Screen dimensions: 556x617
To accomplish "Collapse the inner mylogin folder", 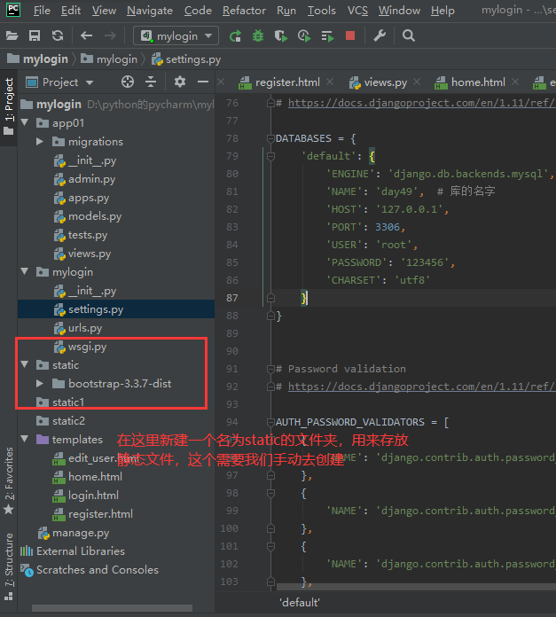I will pyautogui.click(x=25, y=271).
